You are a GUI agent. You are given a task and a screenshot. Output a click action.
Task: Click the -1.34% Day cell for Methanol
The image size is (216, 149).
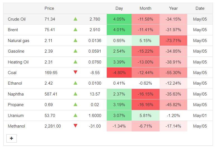(x=119, y=126)
